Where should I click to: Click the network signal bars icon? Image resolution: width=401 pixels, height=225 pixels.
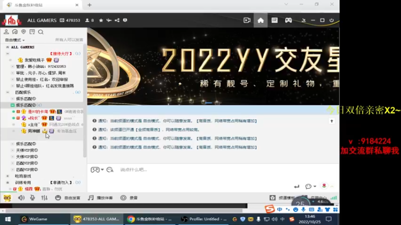tap(334, 197)
